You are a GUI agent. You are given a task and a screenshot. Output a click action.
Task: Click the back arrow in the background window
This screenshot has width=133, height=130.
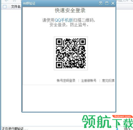(6, 1)
